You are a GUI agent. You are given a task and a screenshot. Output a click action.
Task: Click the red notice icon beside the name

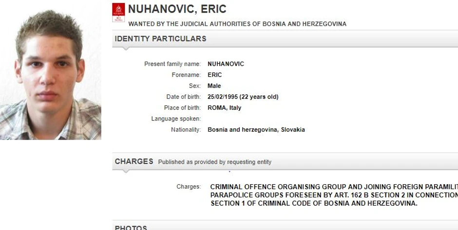point(118,12)
